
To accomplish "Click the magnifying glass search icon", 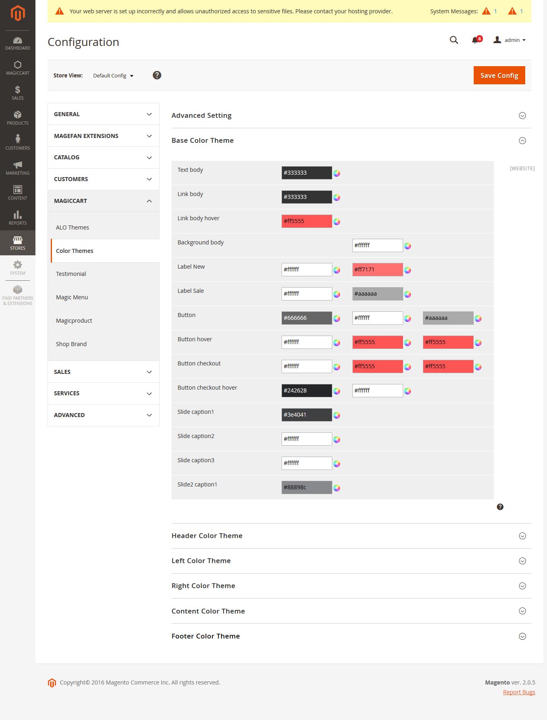I will (454, 40).
